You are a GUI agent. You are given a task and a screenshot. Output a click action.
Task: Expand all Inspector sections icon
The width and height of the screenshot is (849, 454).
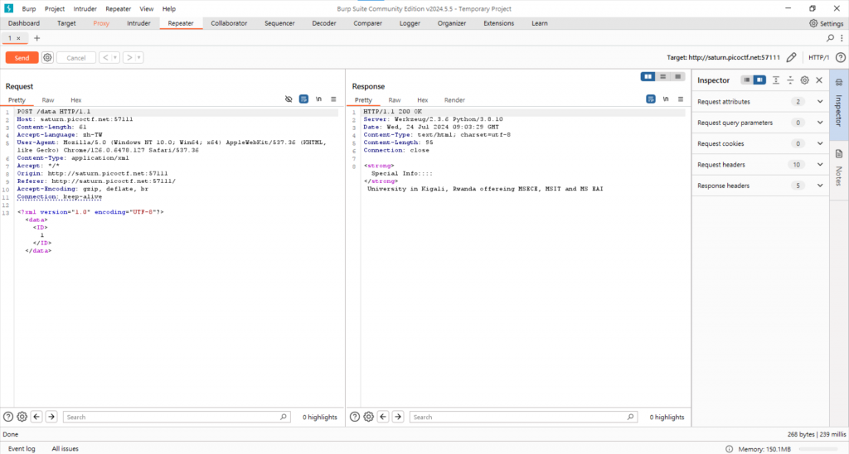776,80
